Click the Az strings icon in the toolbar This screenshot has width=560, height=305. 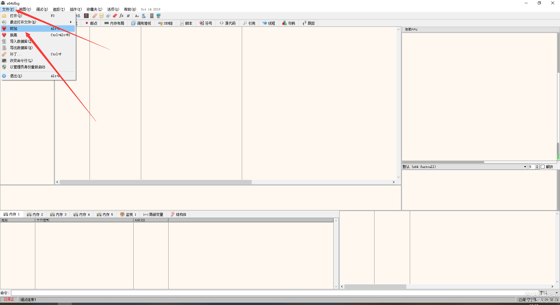pos(137,16)
